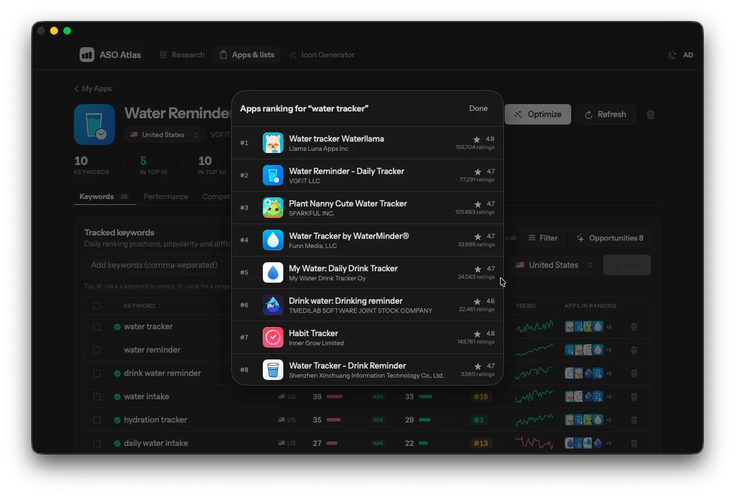Screen dimensions: 735x496
Task: Click the ASO Atlas logo icon
Action: click(x=87, y=55)
